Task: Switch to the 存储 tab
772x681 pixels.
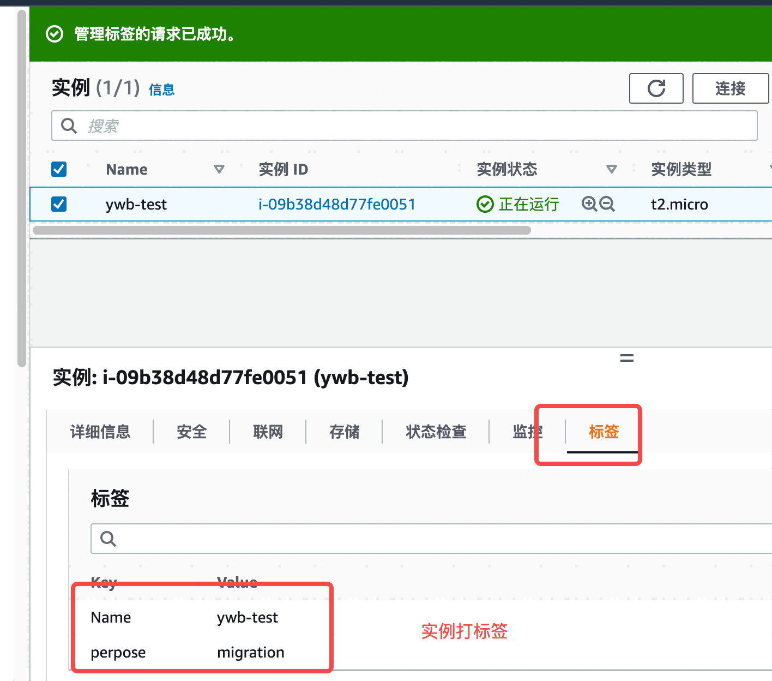Action: (345, 432)
